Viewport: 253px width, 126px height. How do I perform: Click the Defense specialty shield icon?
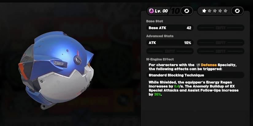pos(198,65)
